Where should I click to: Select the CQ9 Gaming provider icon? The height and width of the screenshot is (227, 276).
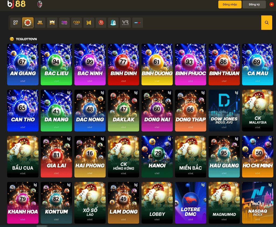(77, 23)
